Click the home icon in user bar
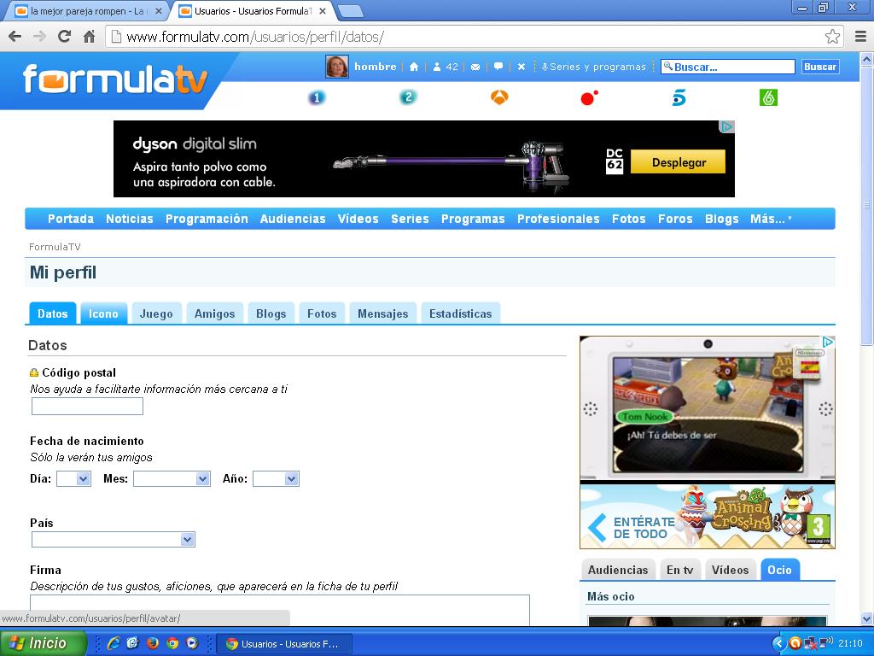 pyautogui.click(x=414, y=67)
